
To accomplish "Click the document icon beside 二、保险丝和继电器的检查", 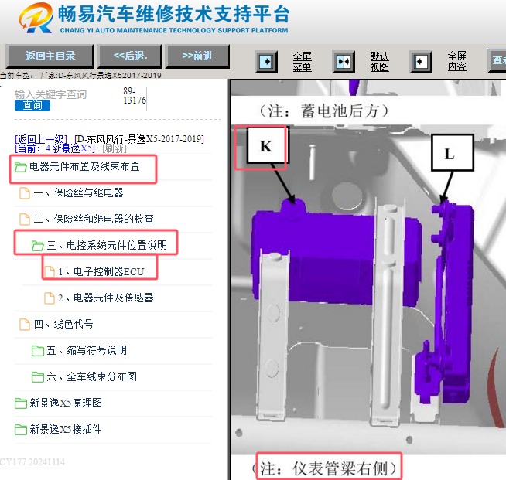I will pyautogui.click(x=25, y=220).
